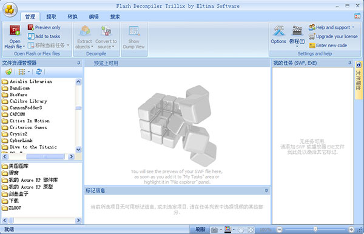Click Add to tasks button

coord(44,36)
